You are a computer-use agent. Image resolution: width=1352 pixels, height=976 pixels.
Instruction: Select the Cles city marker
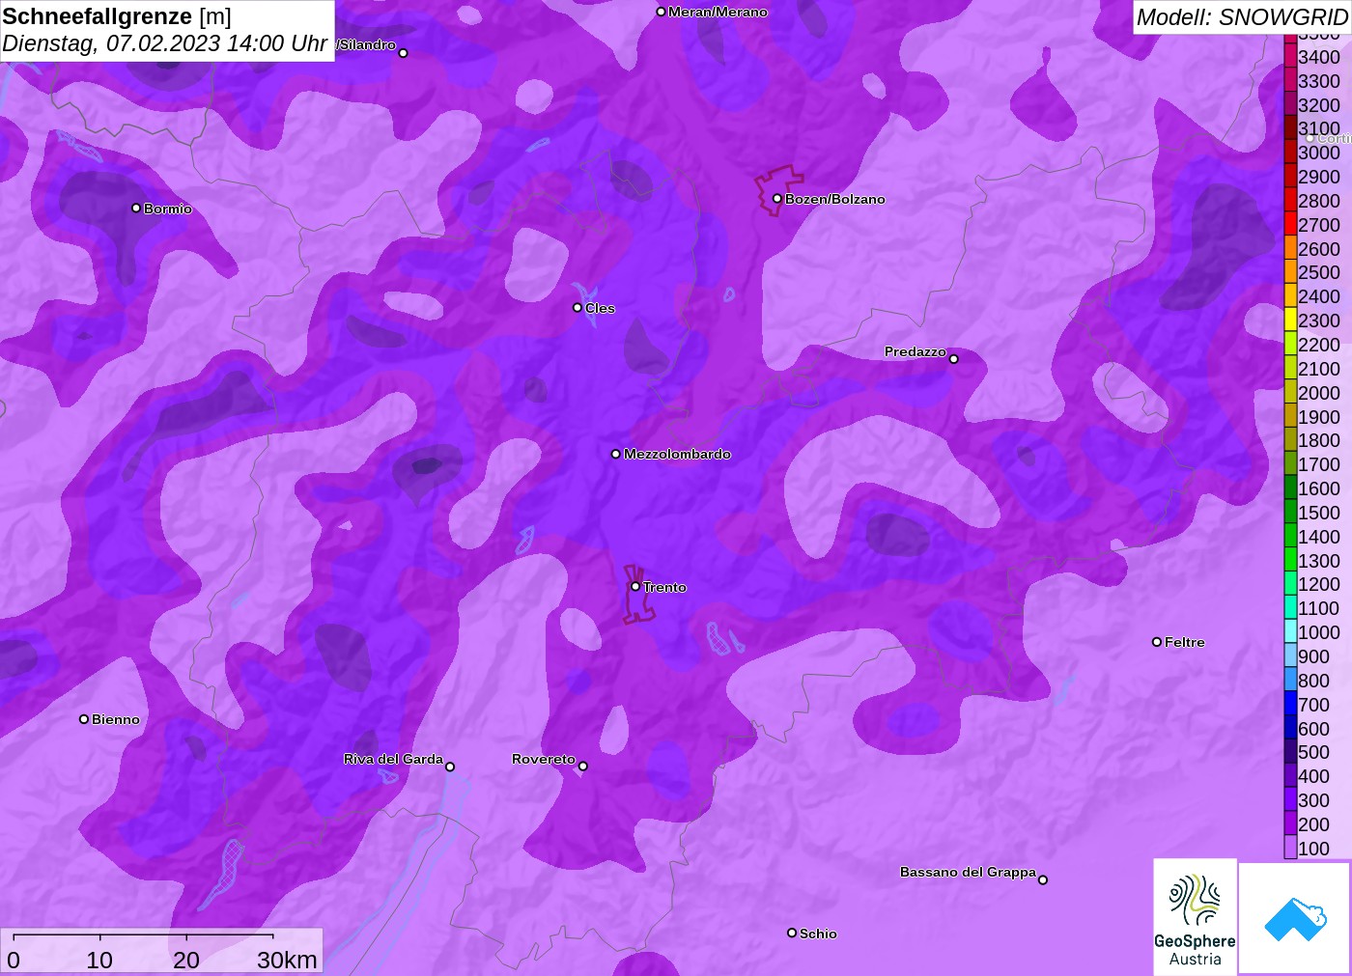(x=577, y=308)
